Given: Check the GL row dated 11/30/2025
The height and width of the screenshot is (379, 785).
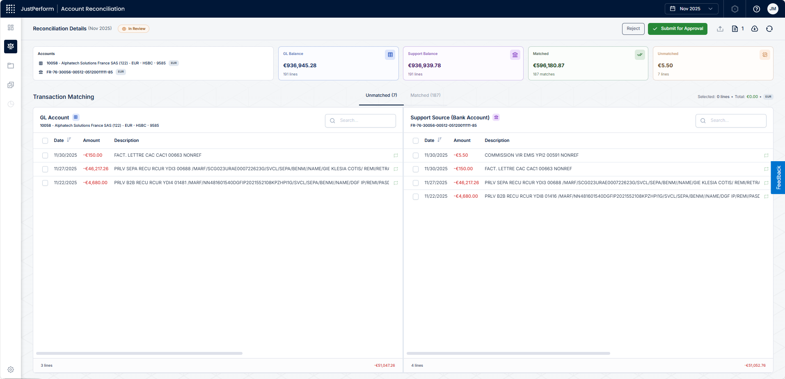Looking at the screenshot, I should pyautogui.click(x=45, y=155).
